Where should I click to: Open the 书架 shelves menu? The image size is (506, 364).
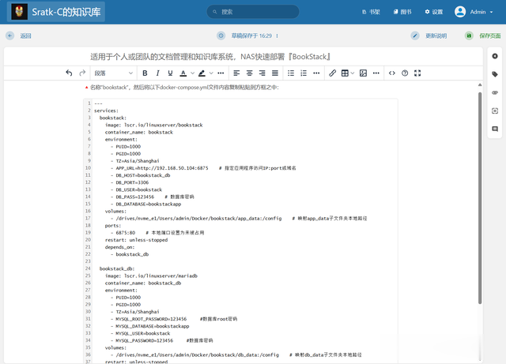pyautogui.click(x=371, y=12)
